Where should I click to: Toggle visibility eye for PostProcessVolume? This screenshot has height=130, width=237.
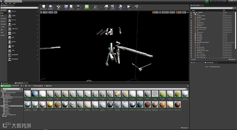tap(191, 27)
